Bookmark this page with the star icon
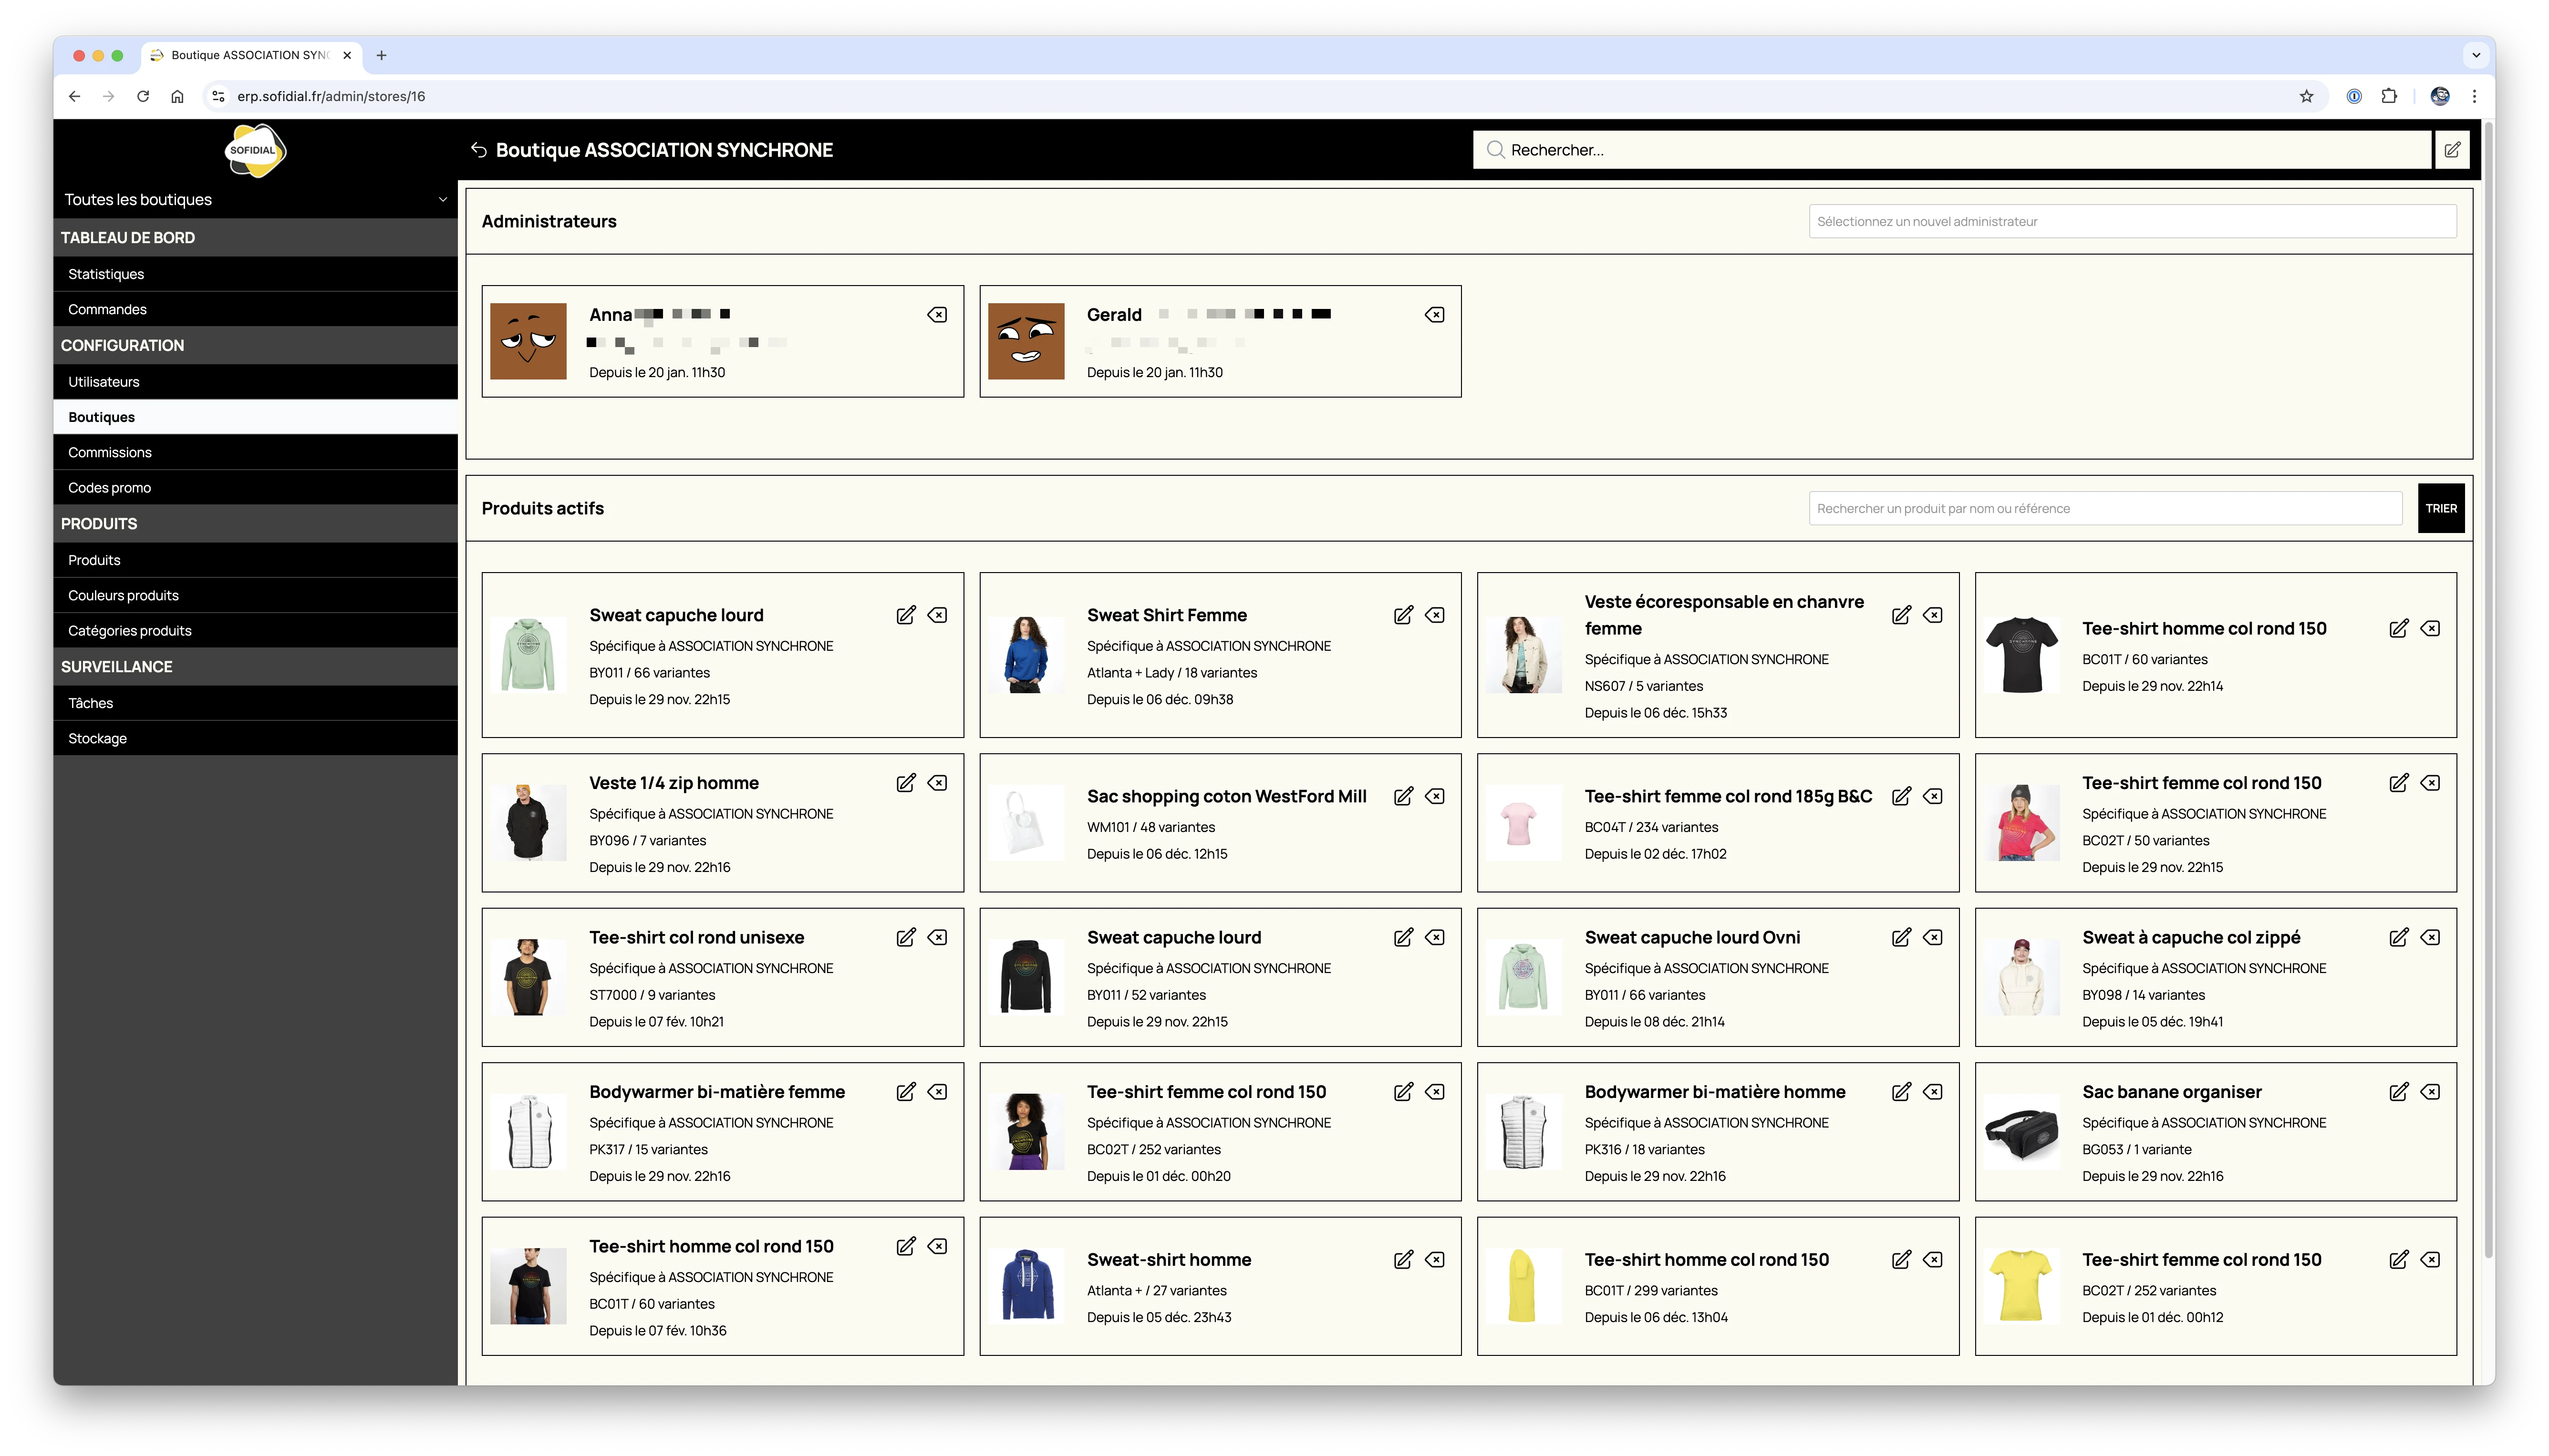 [x=2306, y=96]
